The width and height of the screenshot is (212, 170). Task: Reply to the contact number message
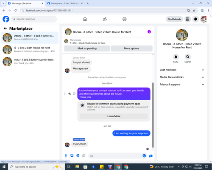[70, 93]
